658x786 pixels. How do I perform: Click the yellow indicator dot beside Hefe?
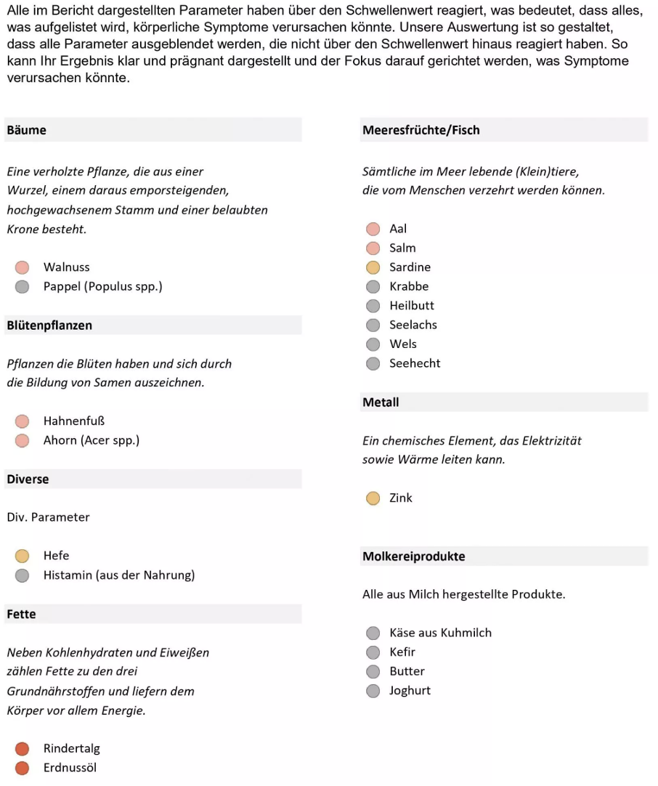tap(23, 556)
